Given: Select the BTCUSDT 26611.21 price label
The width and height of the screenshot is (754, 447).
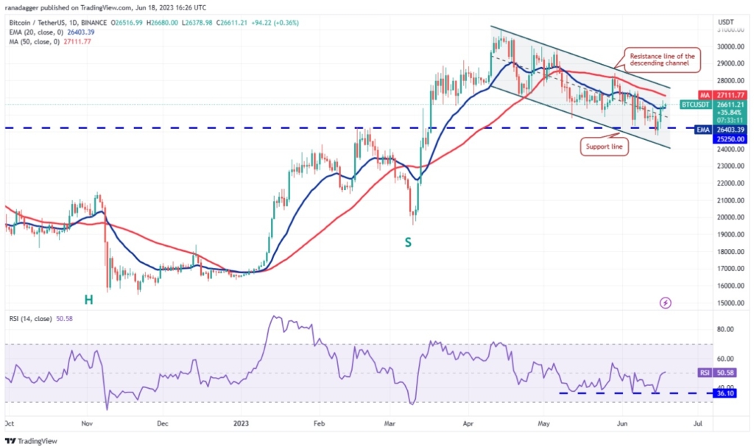Looking at the screenshot, I should [x=714, y=112].
